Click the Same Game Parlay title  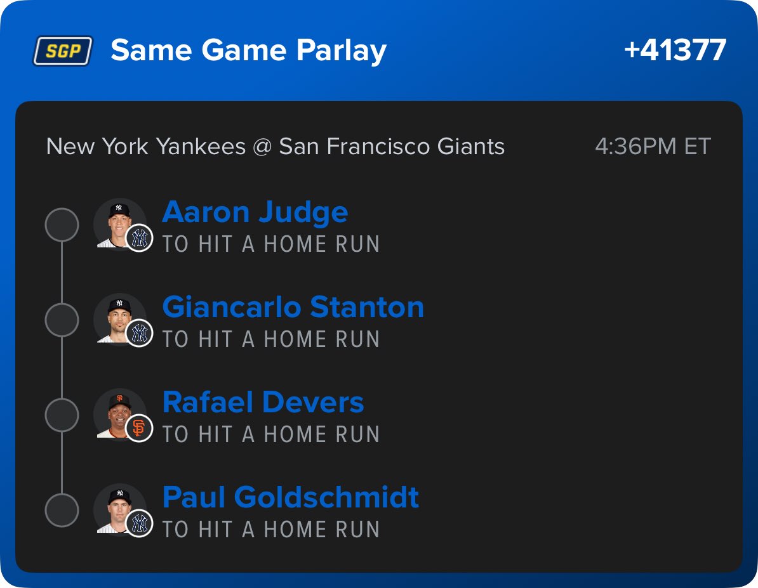pos(248,51)
